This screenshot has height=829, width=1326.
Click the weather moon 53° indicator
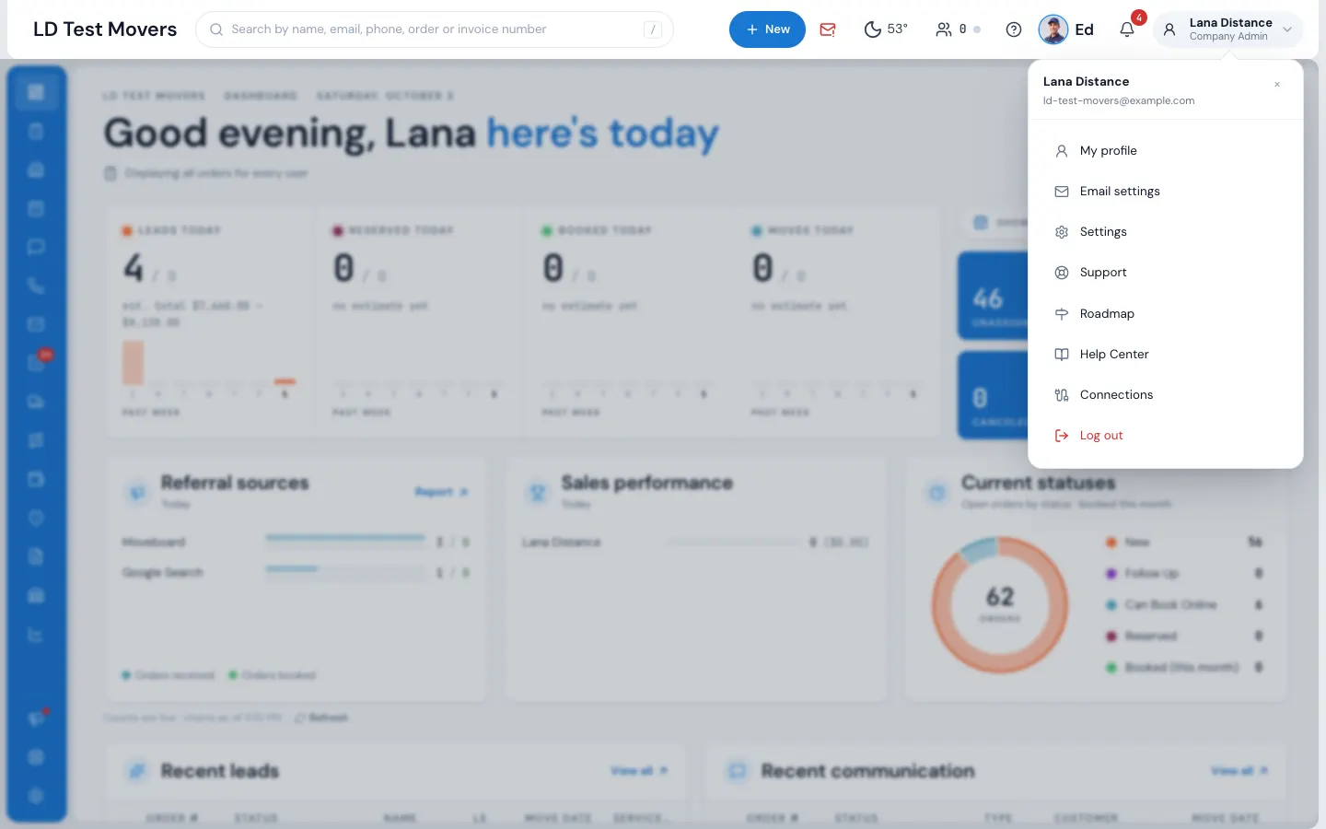pyautogui.click(x=886, y=29)
